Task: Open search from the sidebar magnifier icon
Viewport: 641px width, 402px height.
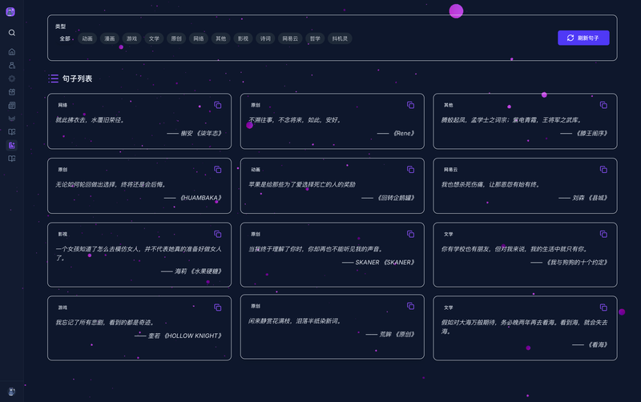Action: coord(12,33)
